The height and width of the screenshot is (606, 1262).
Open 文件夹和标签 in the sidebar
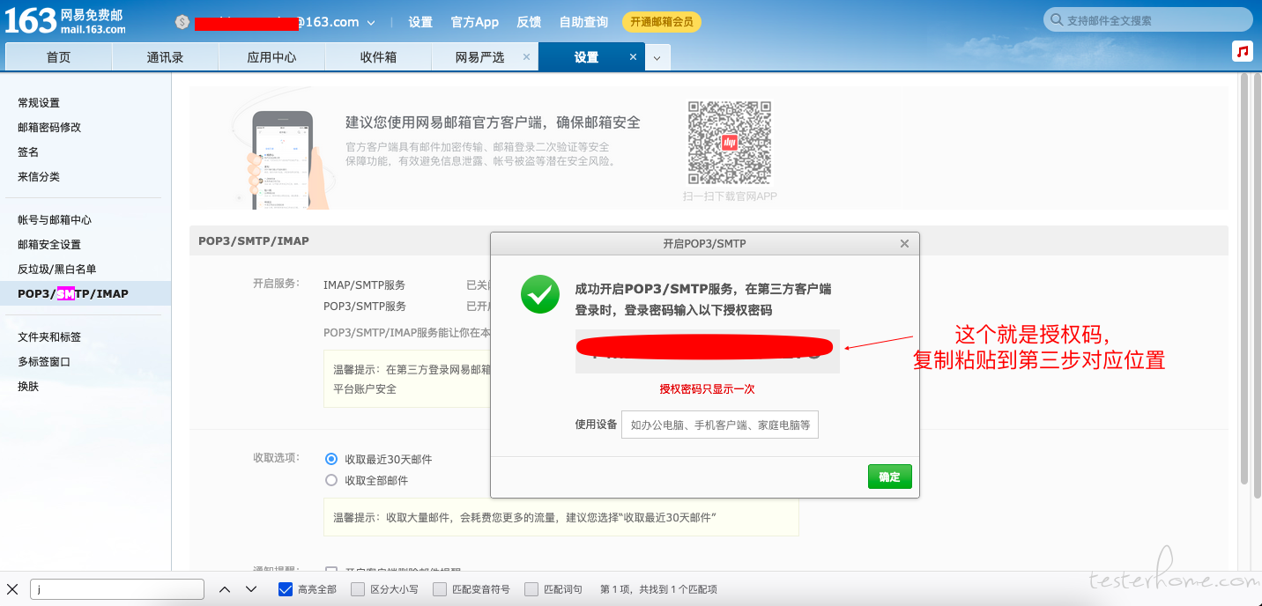pyautogui.click(x=49, y=336)
